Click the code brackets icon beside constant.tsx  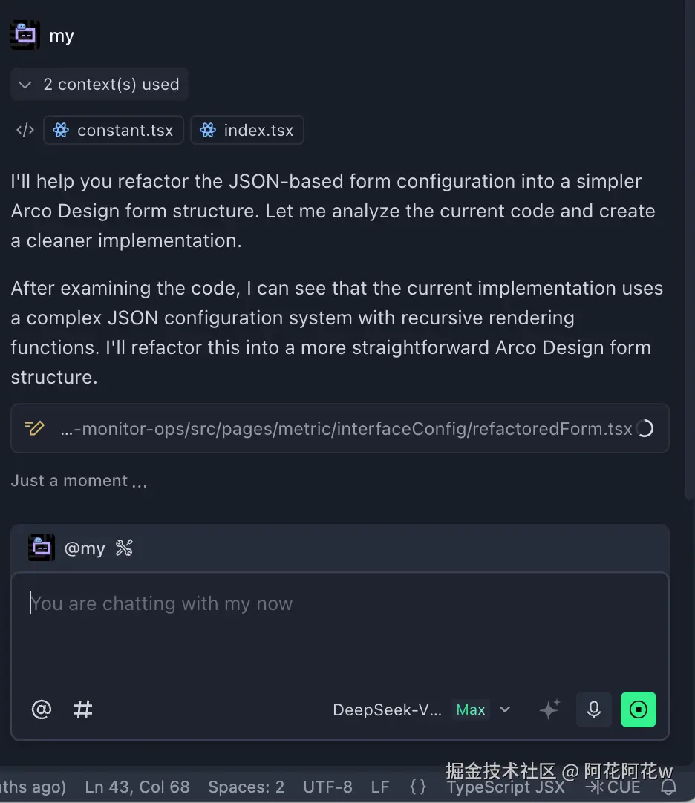[25, 131]
